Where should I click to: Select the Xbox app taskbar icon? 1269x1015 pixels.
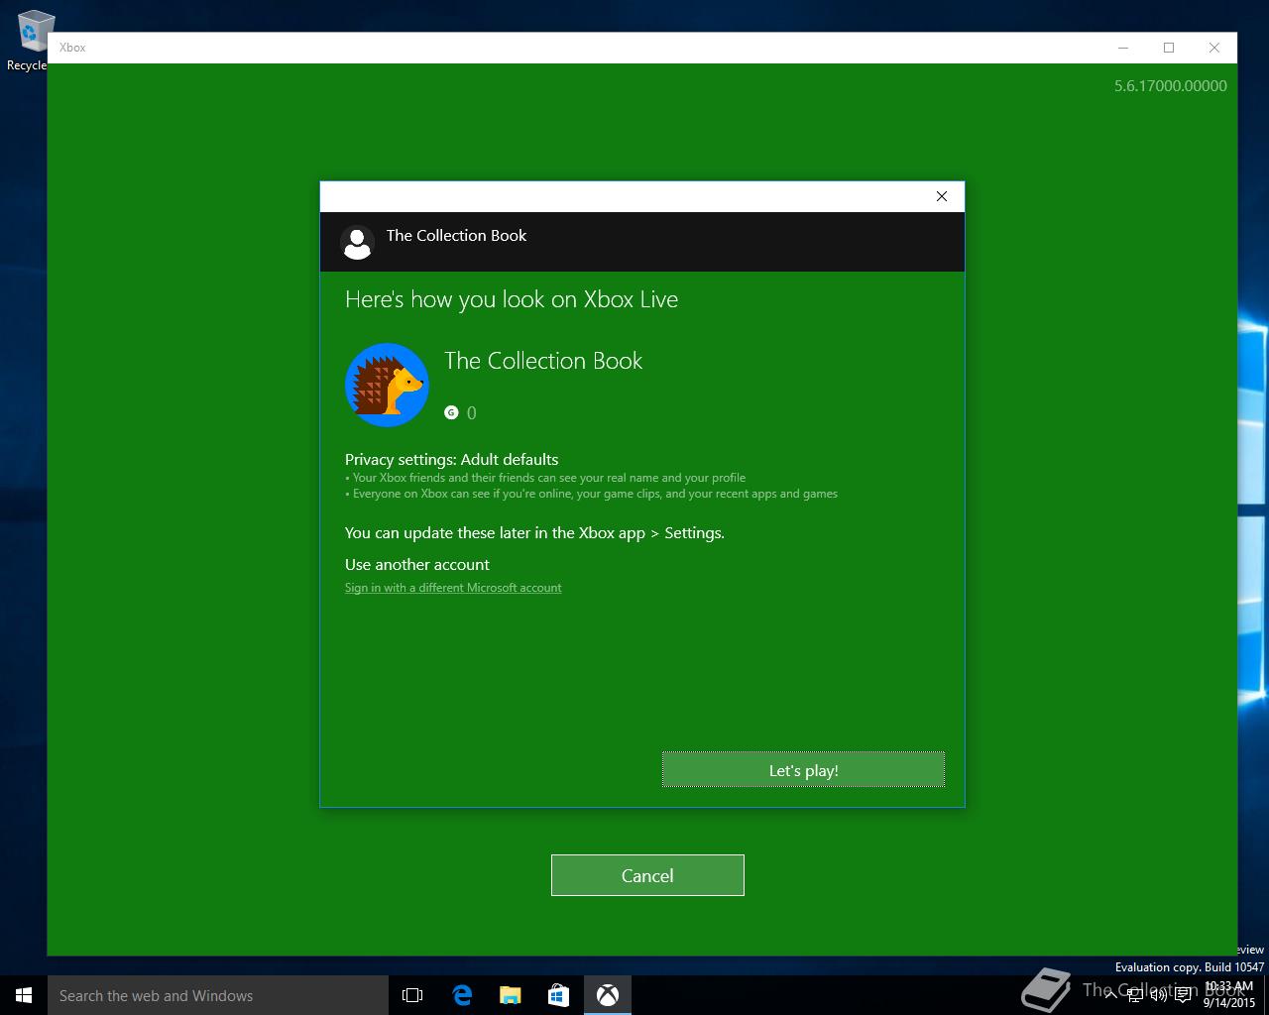click(608, 995)
